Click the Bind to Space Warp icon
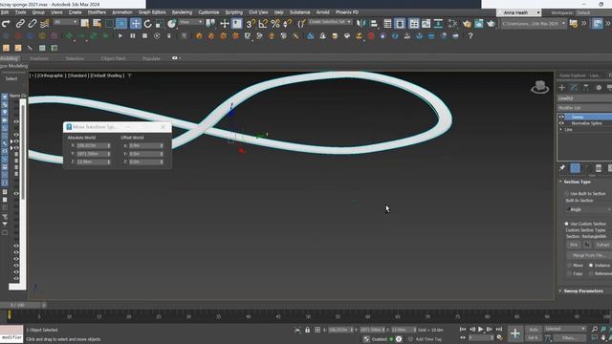 45,24
